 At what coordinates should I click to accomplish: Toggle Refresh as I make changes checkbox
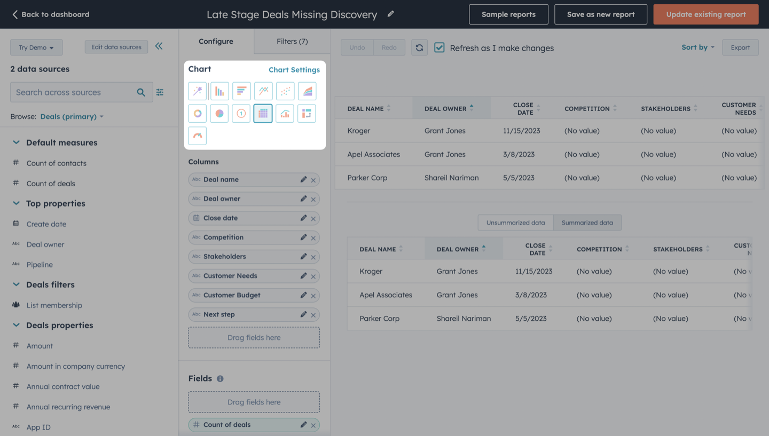coord(439,47)
